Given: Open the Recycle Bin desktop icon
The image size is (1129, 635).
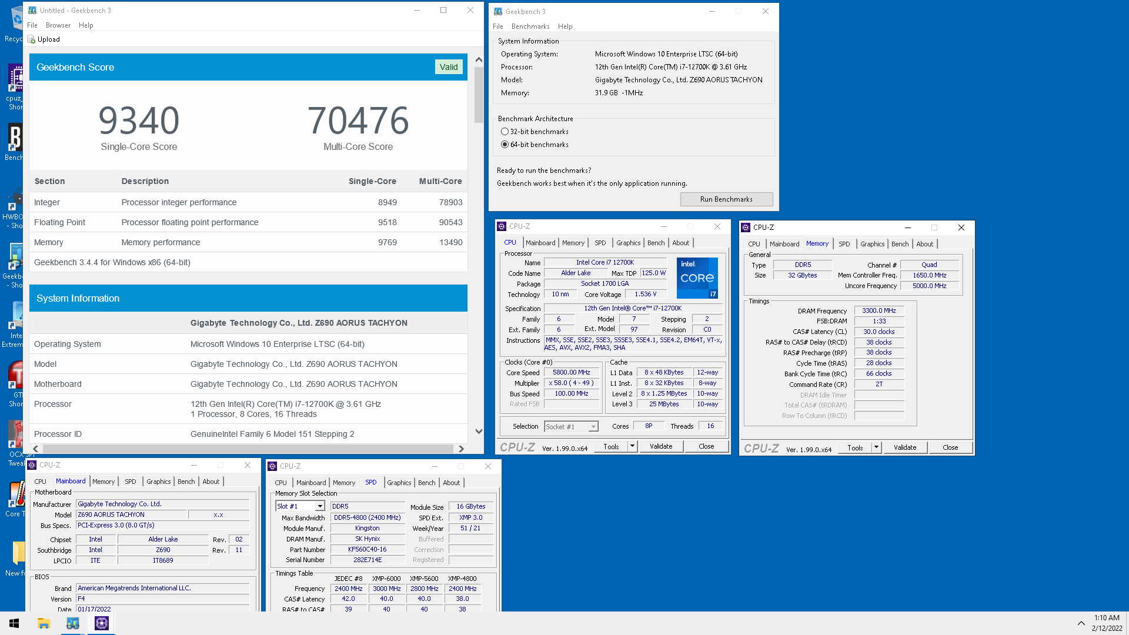Looking at the screenshot, I should [x=15, y=25].
